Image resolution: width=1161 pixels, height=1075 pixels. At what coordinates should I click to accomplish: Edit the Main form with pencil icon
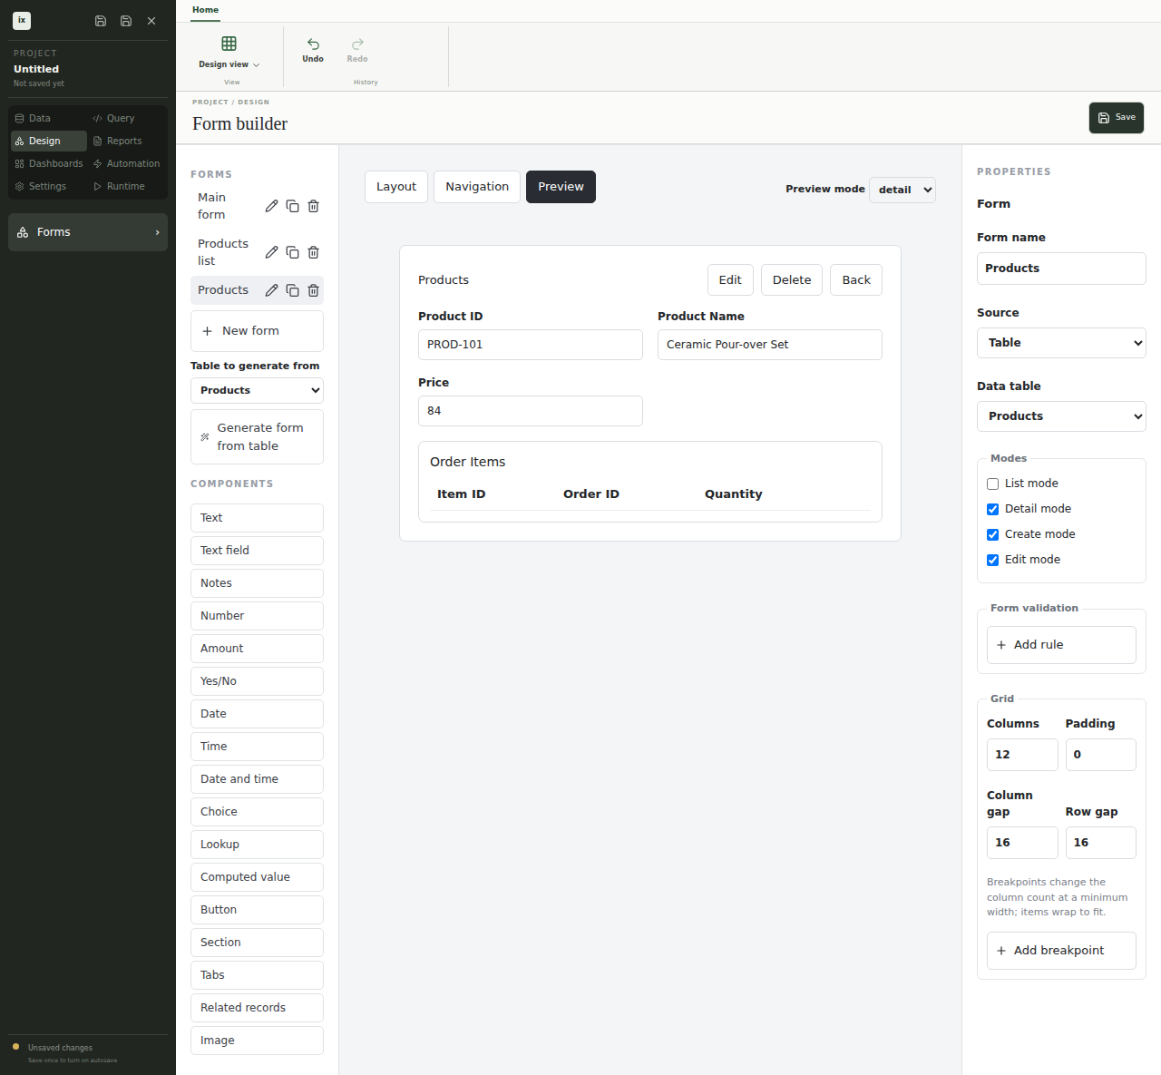[271, 206]
